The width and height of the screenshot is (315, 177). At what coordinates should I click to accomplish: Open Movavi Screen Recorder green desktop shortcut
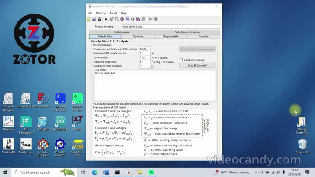(77, 102)
